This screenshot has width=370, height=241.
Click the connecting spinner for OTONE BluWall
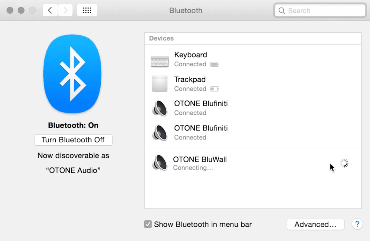coord(344,163)
